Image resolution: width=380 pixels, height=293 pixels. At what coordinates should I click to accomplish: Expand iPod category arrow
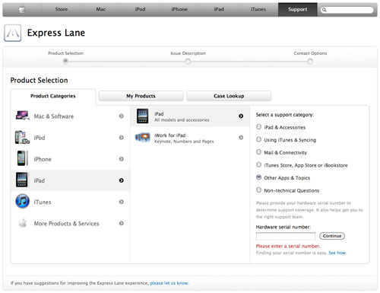122,138
